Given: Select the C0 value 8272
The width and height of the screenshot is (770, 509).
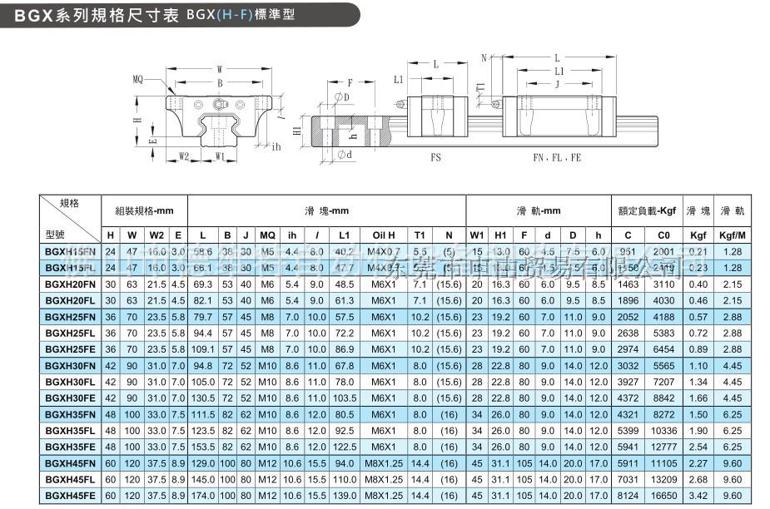Looking at the screenshot, I should [663, 415].
